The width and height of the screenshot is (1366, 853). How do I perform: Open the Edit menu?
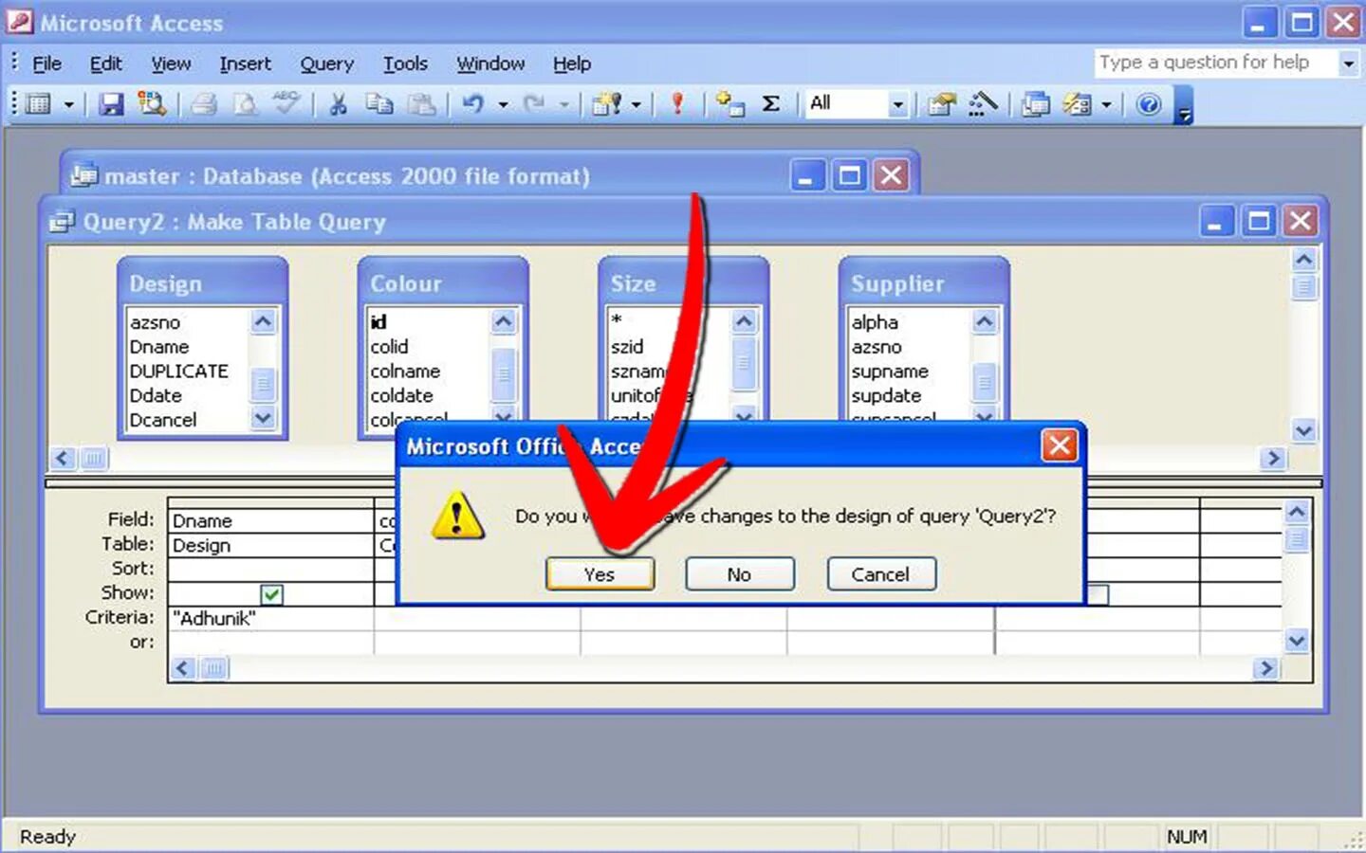105,64
